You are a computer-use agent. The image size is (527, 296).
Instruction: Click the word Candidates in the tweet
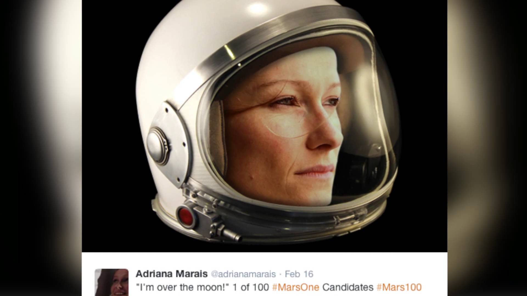(x=348, y=287)
